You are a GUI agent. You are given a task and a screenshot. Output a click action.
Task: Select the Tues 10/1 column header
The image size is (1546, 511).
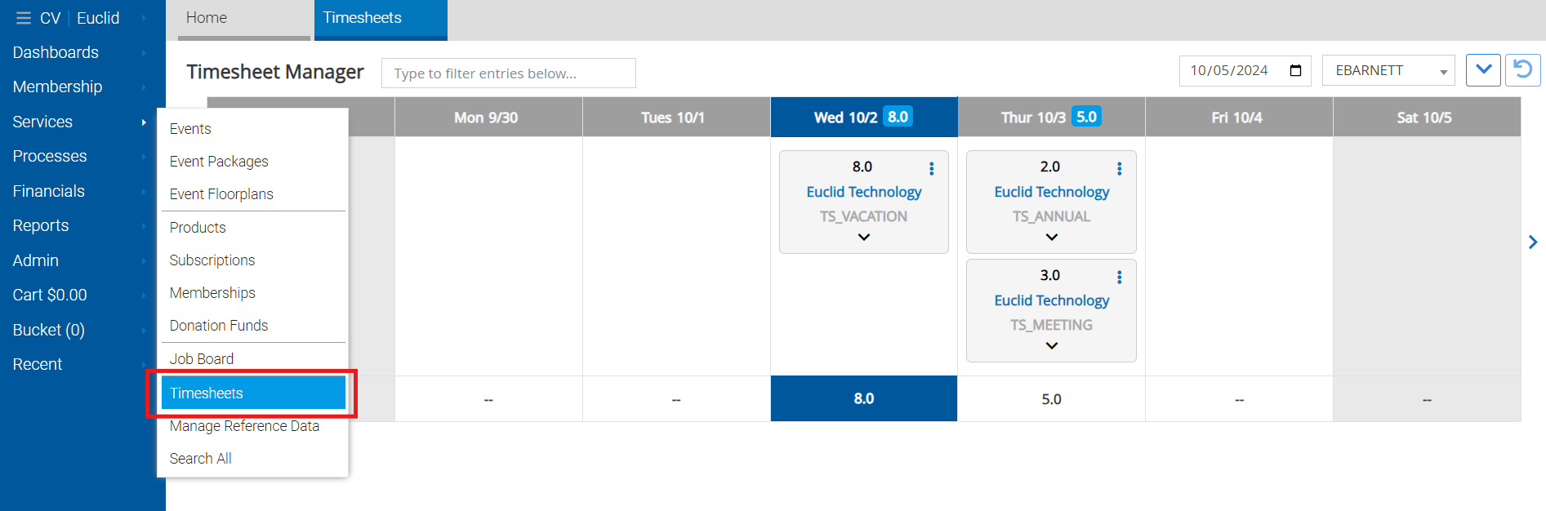pyautogui.click(x=676, y=118)
